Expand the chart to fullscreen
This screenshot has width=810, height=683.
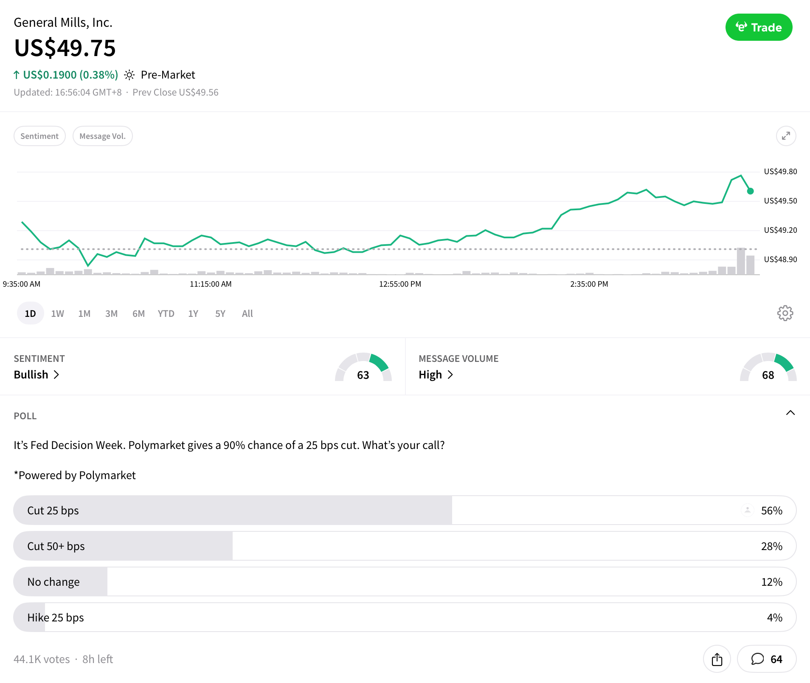click(785, 136)
